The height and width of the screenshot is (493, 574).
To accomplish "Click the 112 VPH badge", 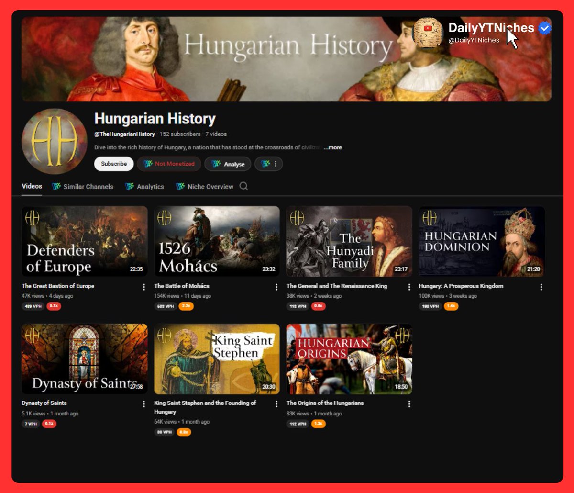I will (298, 424).
